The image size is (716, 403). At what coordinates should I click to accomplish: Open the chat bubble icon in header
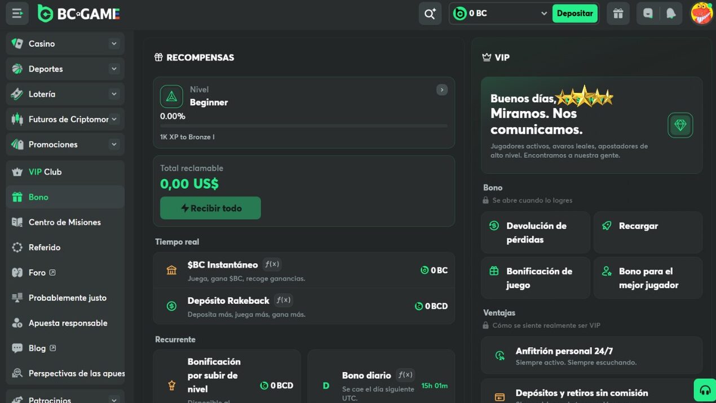pos(648,14)
